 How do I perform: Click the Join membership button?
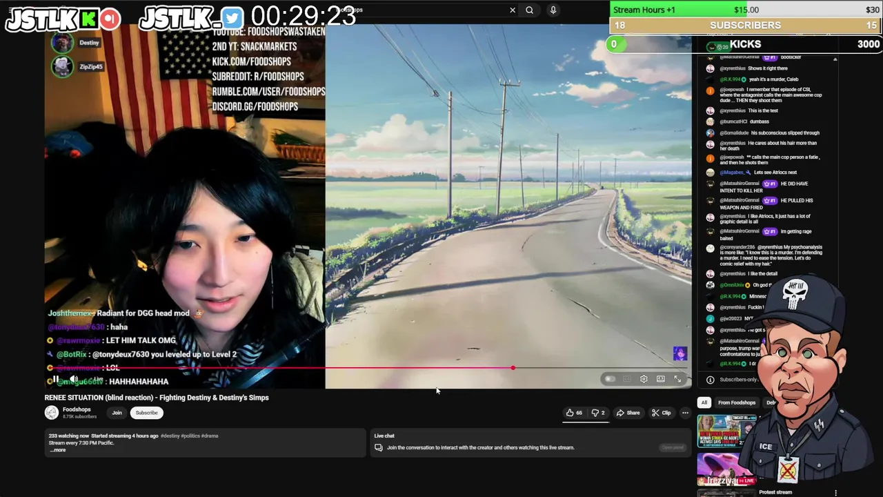pos(117,413)
